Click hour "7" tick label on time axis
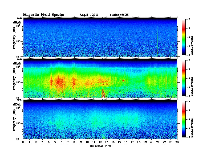Image resolution: width=211 pixels, height=163 pixels. (x=68, y=142)
